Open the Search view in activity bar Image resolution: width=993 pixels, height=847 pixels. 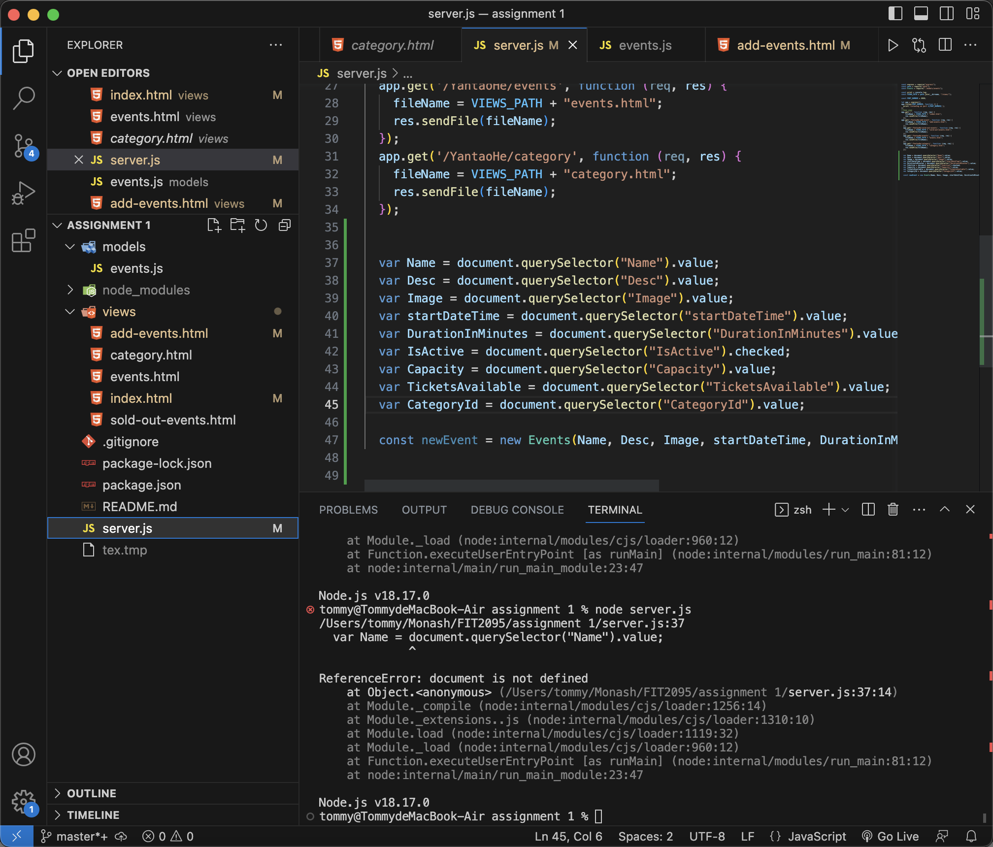23,98
